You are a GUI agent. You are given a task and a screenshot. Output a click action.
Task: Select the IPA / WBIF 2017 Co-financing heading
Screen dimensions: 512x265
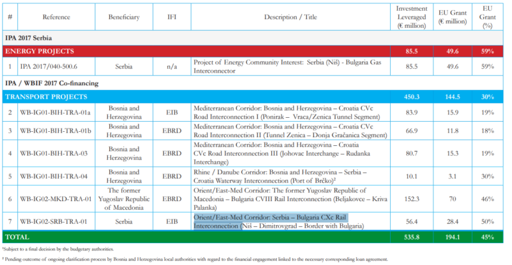point(51,83)
